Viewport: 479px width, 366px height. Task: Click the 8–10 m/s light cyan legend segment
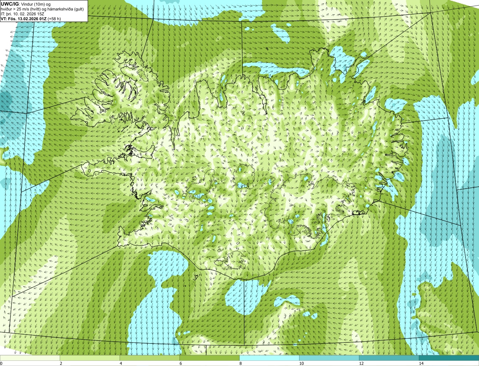click(x=269, y=358)
